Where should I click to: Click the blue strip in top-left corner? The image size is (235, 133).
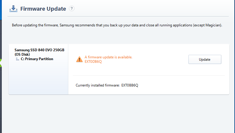(1, 10)
